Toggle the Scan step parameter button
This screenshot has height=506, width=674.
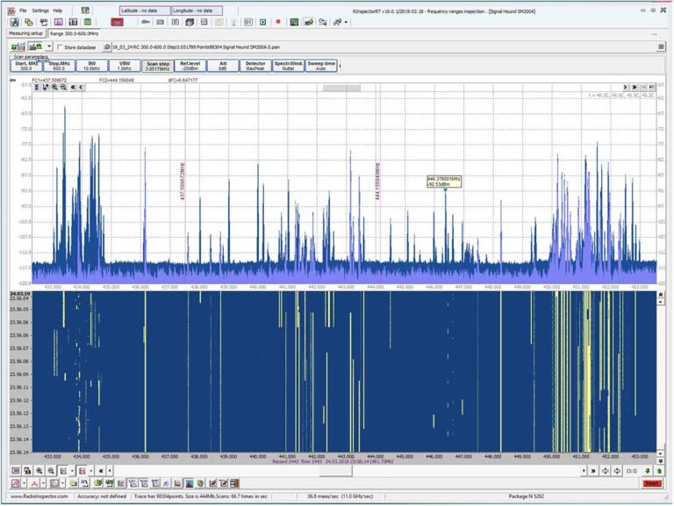click(158, 66)
